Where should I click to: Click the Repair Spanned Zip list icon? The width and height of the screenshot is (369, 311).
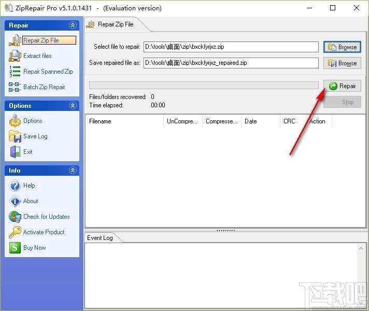click(15, 72)
